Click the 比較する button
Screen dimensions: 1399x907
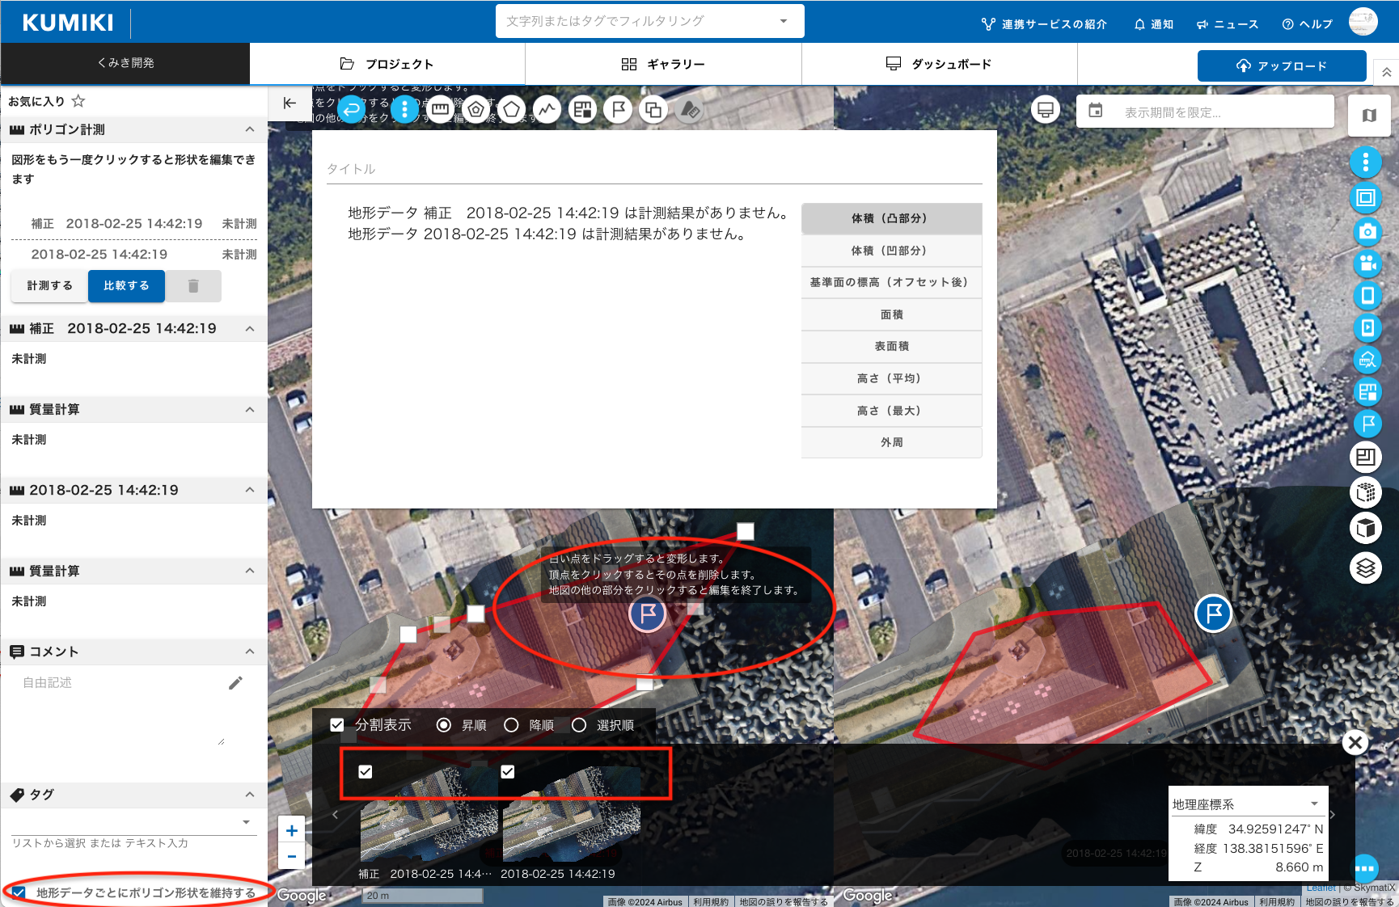pyautogui.click(x=126, y=286)
